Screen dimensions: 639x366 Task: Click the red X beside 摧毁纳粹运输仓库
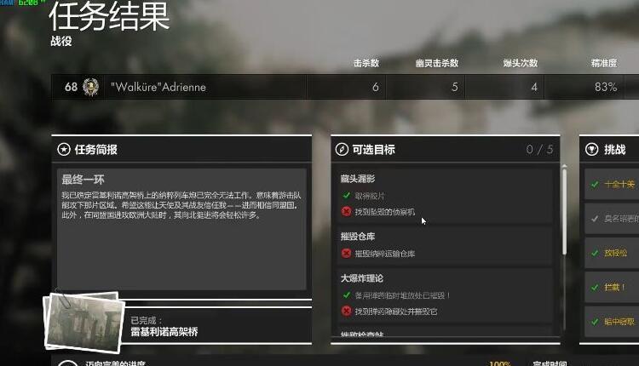347,254
